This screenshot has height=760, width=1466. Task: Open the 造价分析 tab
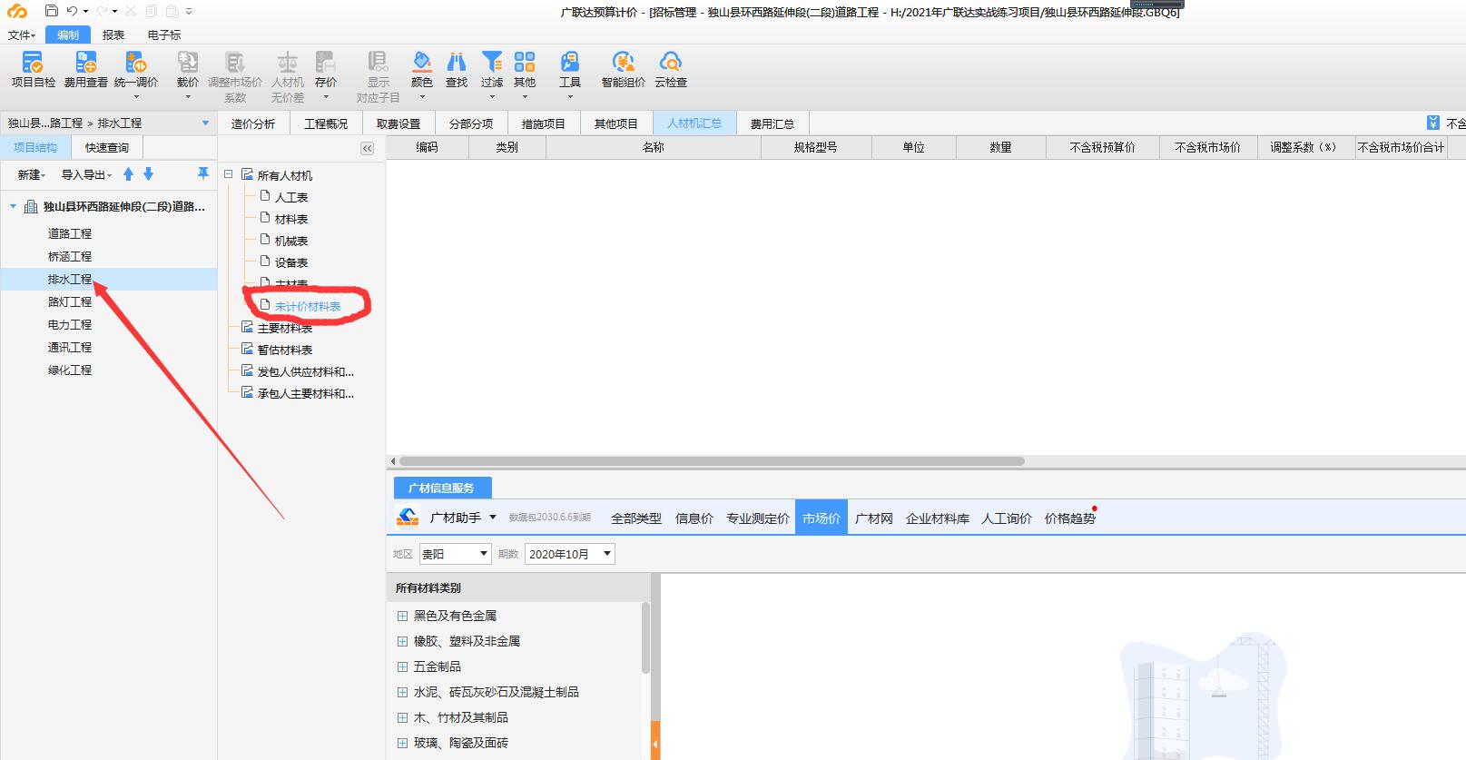253,123
